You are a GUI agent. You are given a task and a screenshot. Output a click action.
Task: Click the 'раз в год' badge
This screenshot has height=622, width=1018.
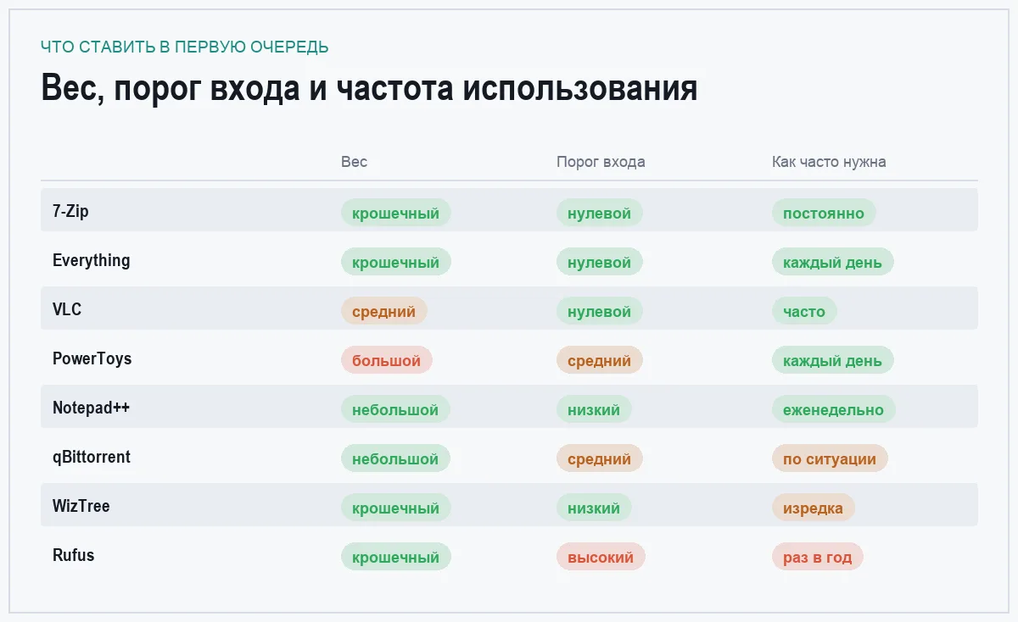click(x=818, y=557)
